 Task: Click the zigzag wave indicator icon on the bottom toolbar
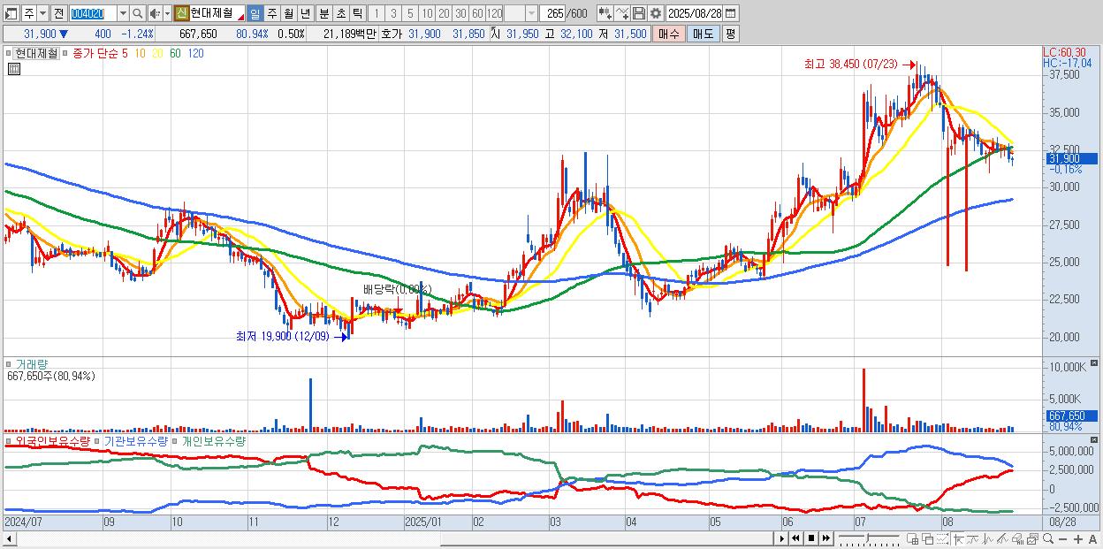click(x=988, y=538)
